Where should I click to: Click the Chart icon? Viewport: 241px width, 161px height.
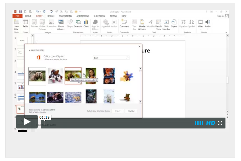(x=86, y=22)
